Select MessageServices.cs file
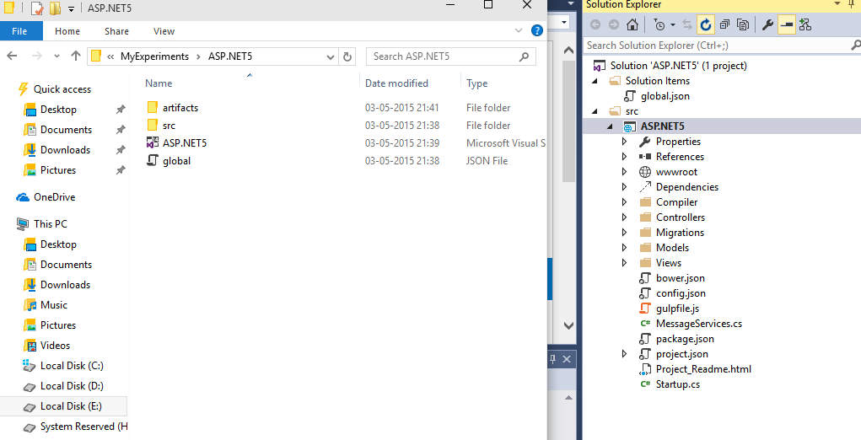Viewport: 861px width, 440px height. tap(699, 324)
